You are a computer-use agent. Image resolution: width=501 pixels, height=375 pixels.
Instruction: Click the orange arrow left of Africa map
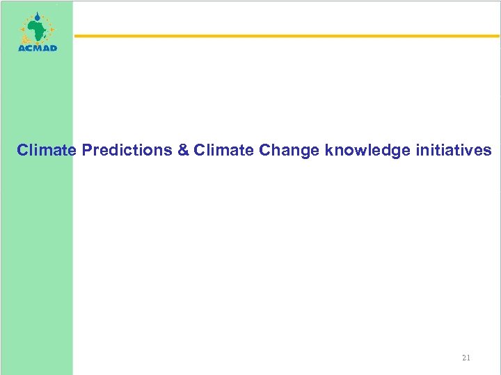22,31
